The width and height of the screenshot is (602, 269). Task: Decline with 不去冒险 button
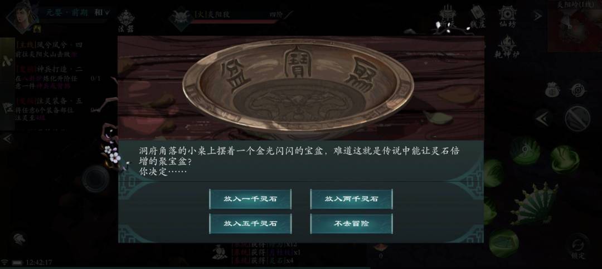pyautogui.click(x=351, y=223)
